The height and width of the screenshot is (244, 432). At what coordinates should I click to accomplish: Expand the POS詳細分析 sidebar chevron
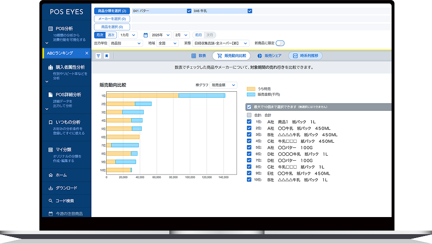click(47, 109)
